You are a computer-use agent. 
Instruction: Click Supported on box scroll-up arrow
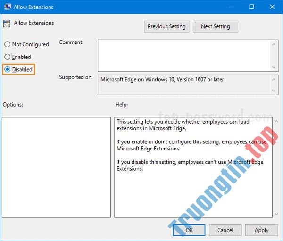point(274,80)
